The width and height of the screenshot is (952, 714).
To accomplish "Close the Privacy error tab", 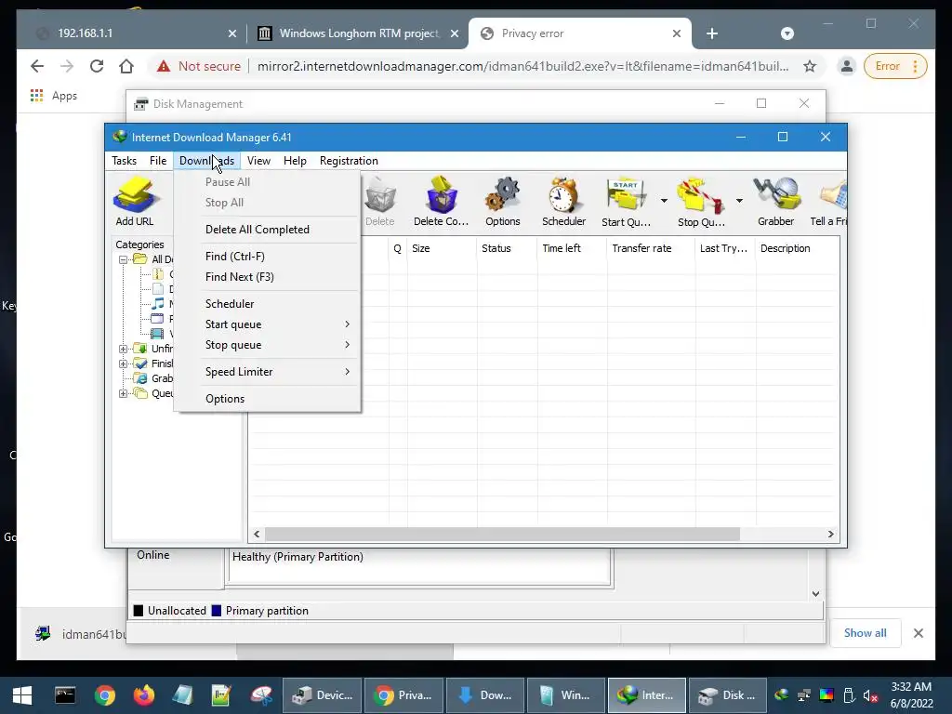I will click(677, 34).
